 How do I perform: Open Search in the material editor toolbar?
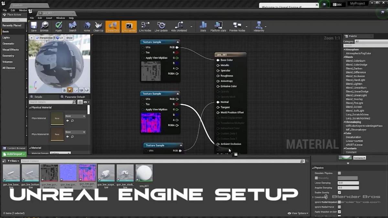coord(73,27)
